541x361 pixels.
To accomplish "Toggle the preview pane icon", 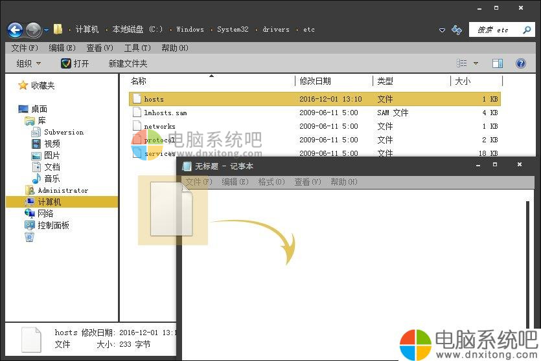I will (x=498, y=63).
